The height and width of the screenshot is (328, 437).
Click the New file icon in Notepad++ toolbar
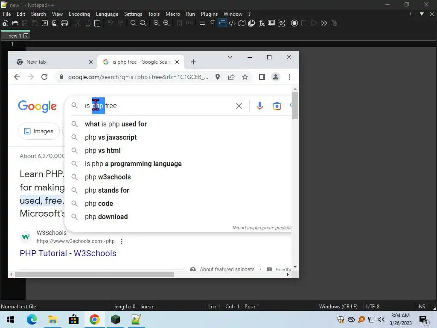pyautogui.click(x=5, y=23)
